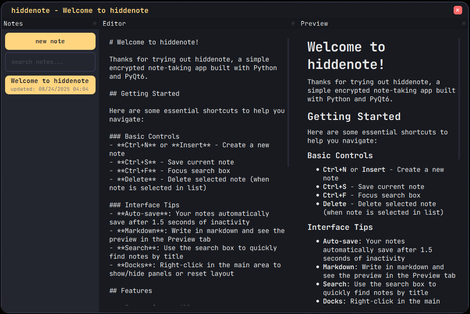Open the Welcome to hiddenote note
The width and height of the screenshot is (470, 314).
click(x=50, y=85)
